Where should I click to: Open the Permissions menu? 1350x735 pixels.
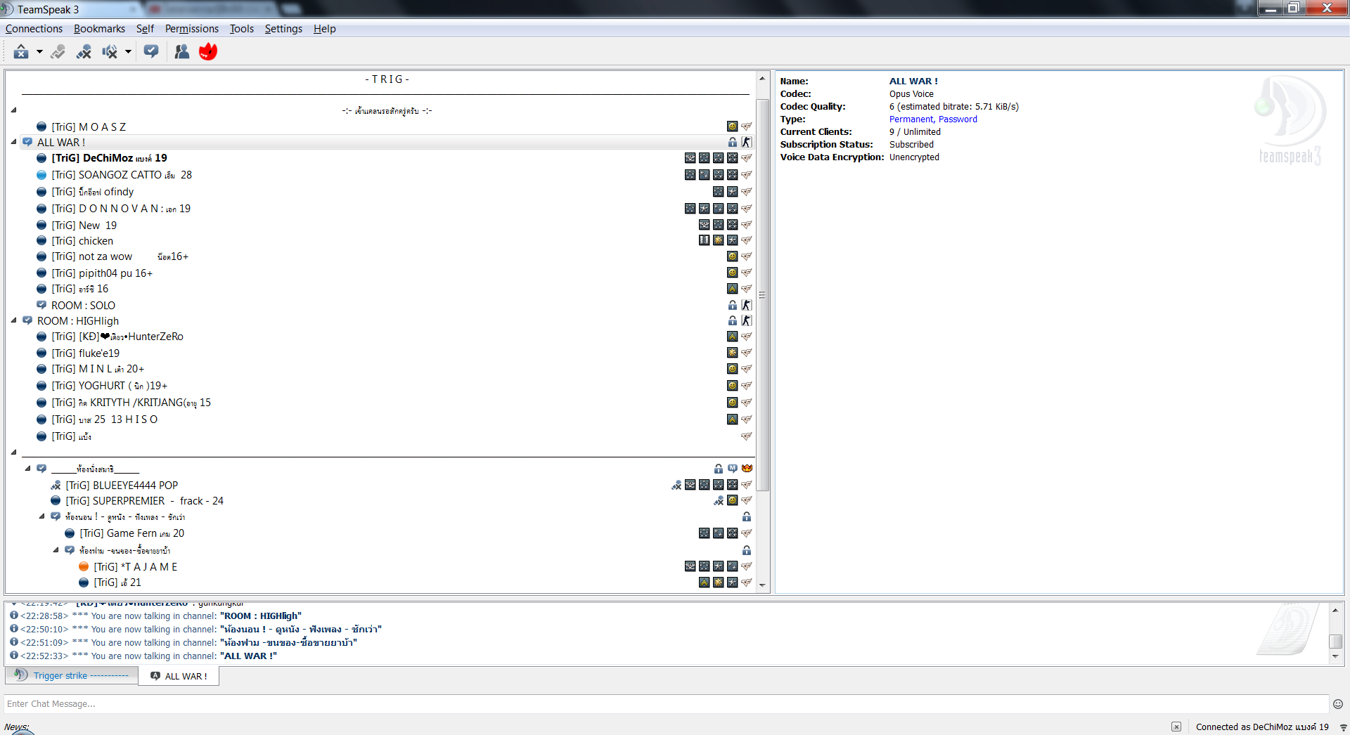[x=192, y=29]
